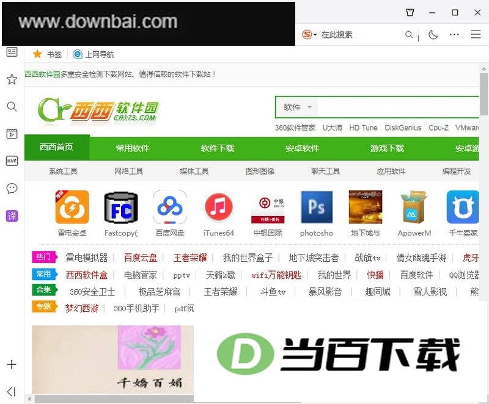
Task: Open the news feed sidebar icon
Action: tap(12, 52)
